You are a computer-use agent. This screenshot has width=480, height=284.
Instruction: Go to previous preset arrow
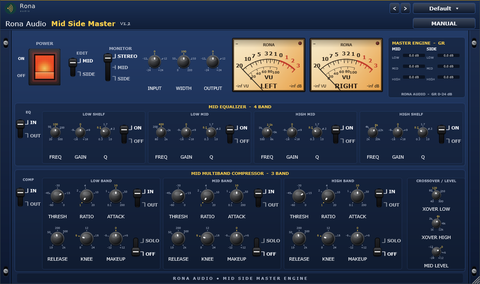coord(394,9)
